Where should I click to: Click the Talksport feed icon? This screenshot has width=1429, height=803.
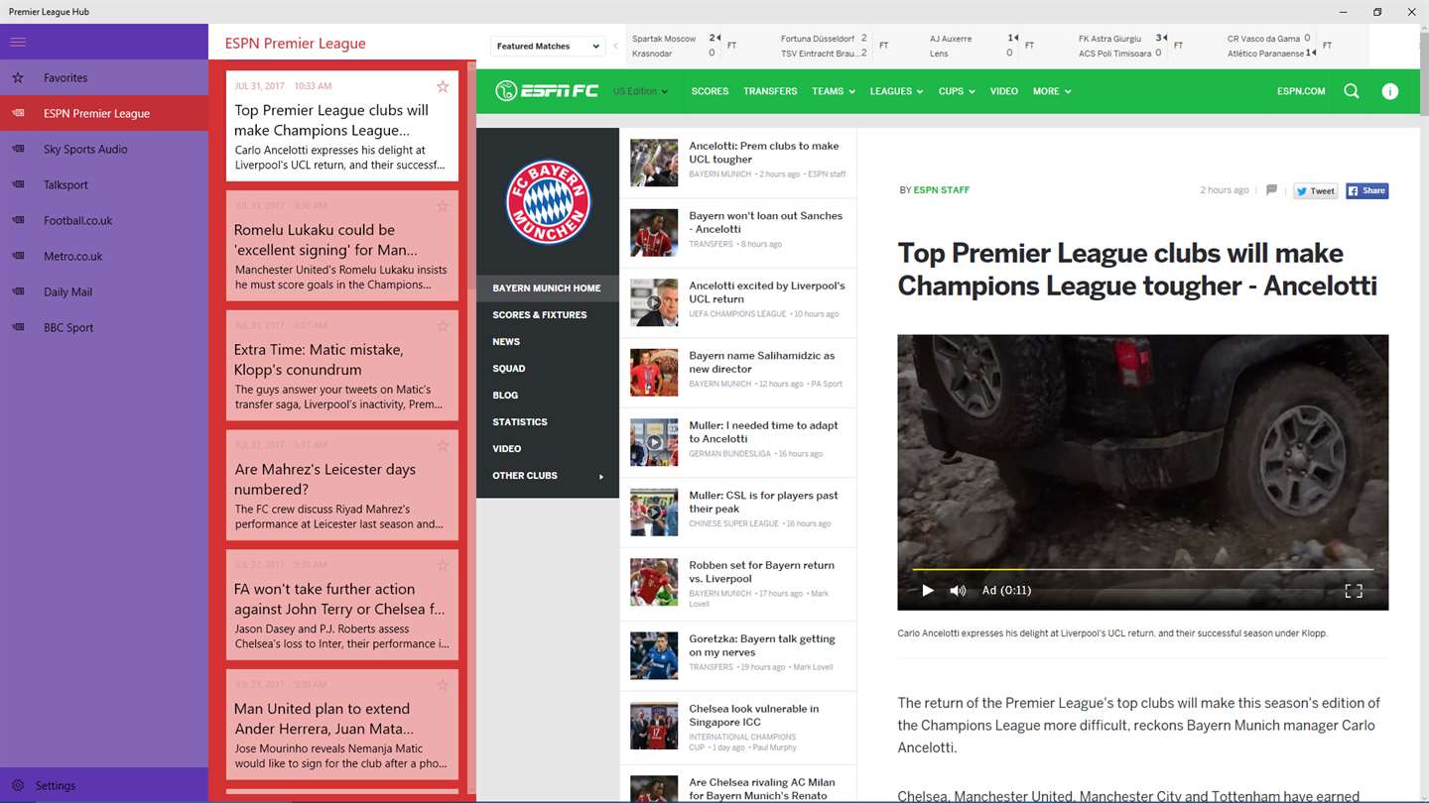18,184
